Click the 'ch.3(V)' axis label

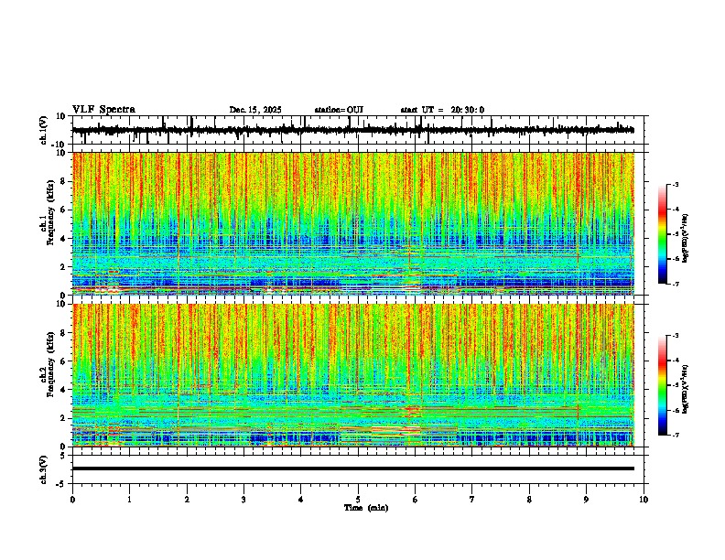pyautogui.click(x=43, y=469)
